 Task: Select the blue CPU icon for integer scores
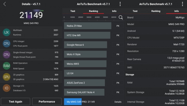pos(6,44)
